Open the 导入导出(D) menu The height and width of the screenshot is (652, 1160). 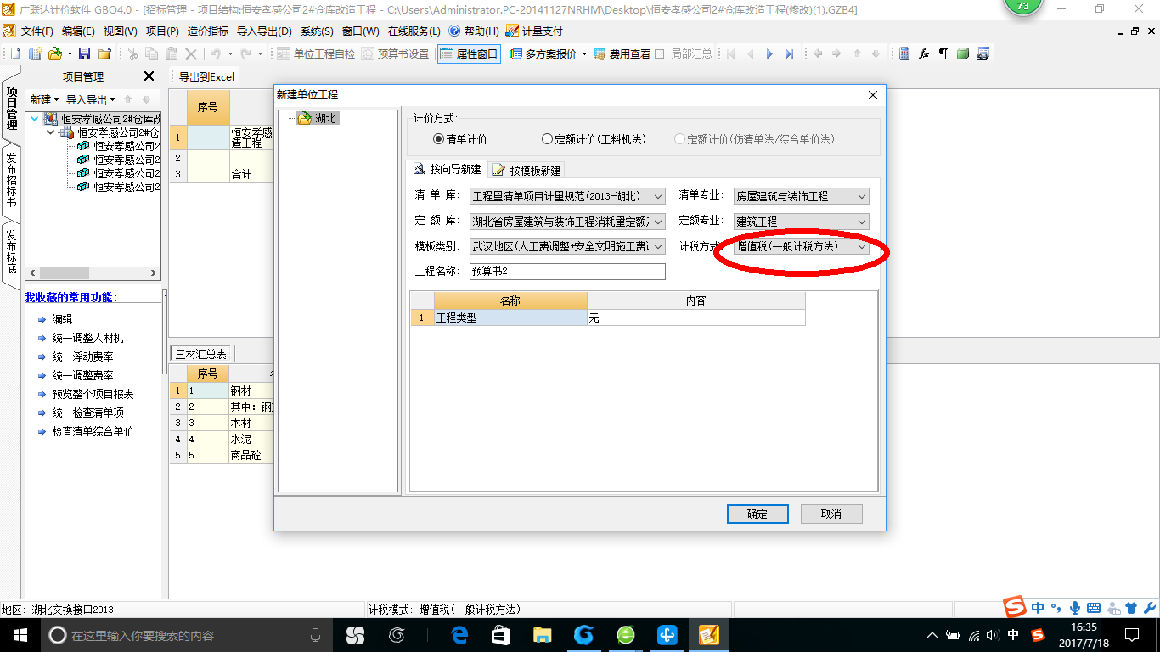pos(264,31)
